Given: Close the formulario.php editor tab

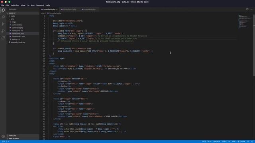Looking at the screenshot, I should [57, 10].
